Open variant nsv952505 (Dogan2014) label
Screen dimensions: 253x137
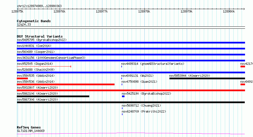[35, 64]
